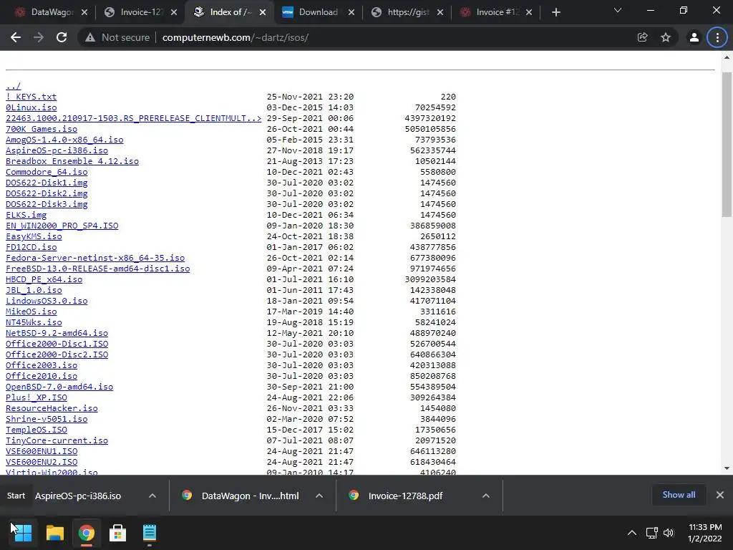Open the !_KEYS.txt file link

pyautogui.click(x=31, y=97)
